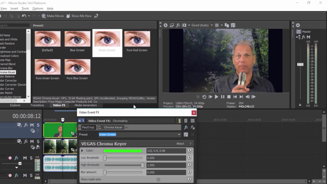
Task: Click the Make Movie button
Action: 53,16
